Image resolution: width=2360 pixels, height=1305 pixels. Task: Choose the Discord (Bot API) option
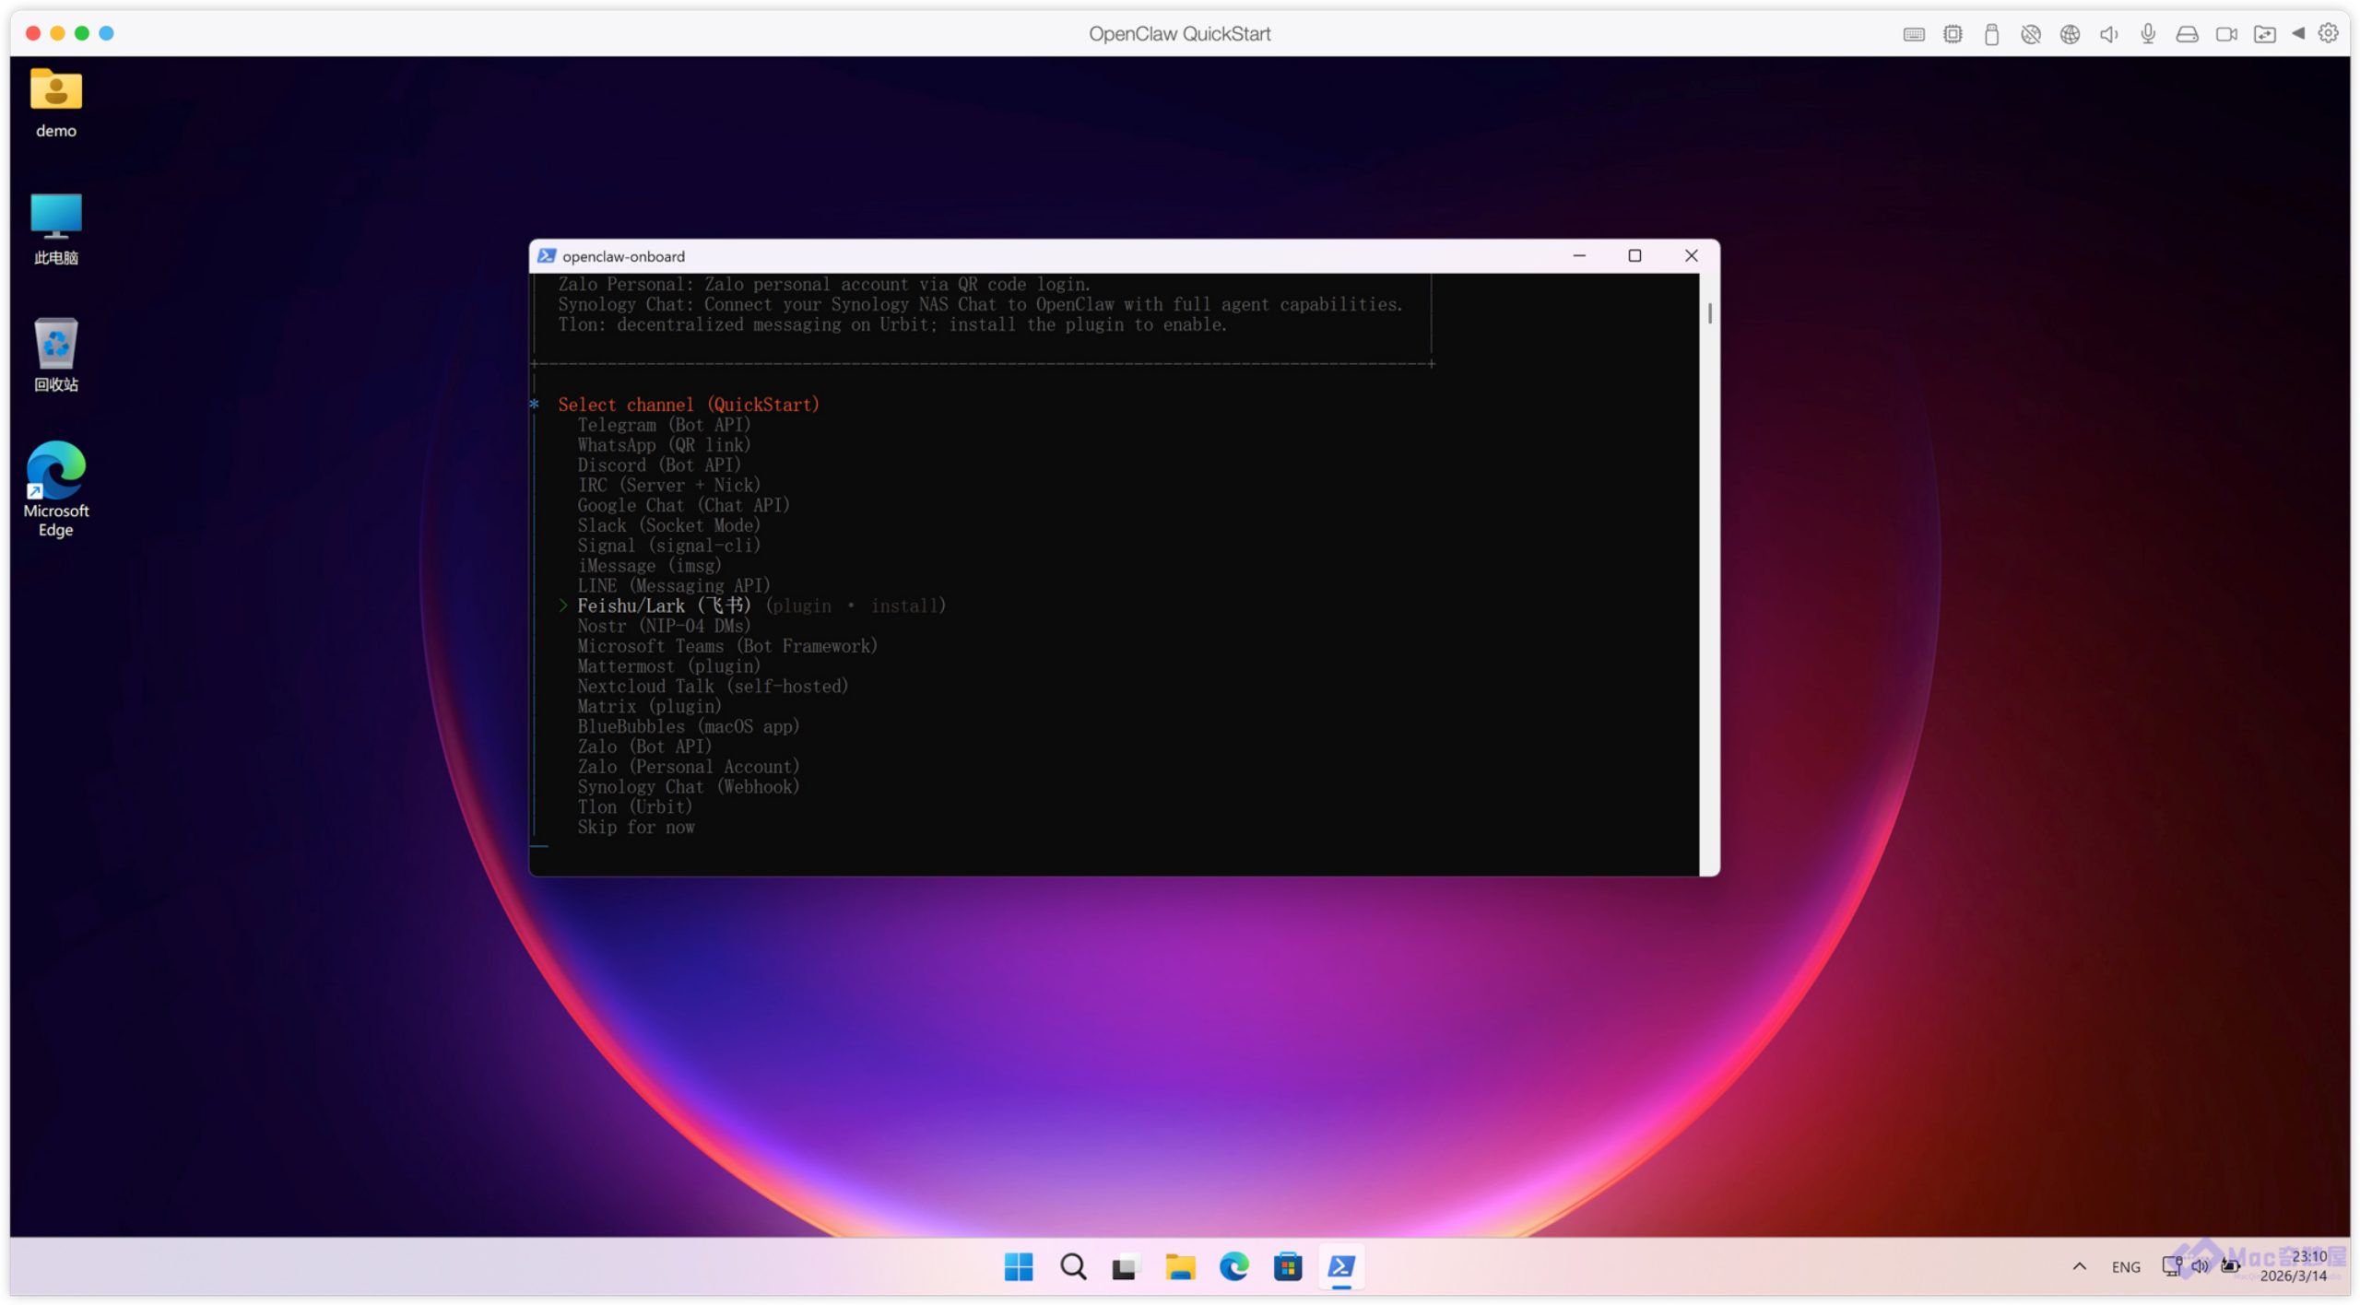(x=658, y=465)
